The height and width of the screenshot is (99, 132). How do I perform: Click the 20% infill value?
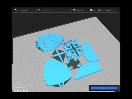(x=94, y=10)
